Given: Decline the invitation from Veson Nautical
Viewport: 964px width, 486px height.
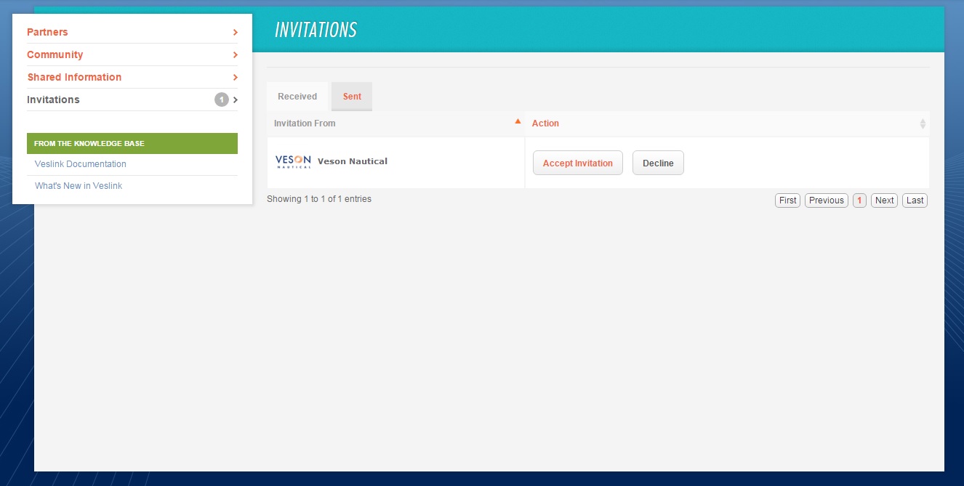Looking at the screenshot, I should [657, 163].
